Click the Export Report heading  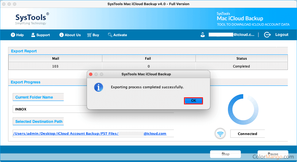[24, 51]
